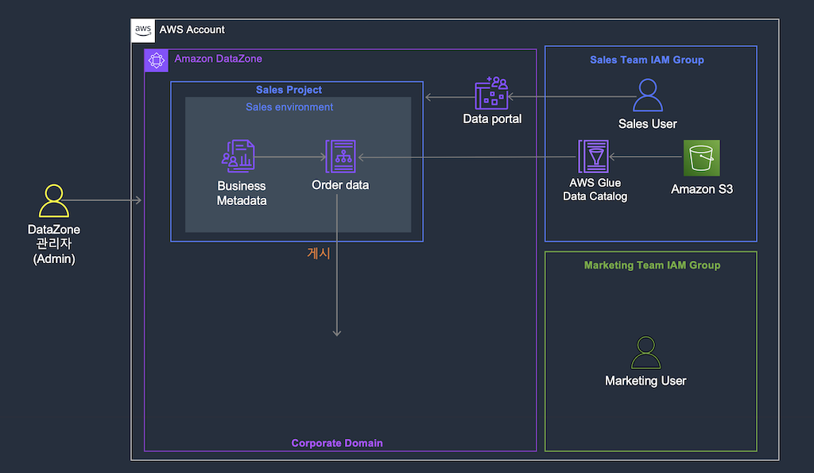Click the Business Metadata icon

tap(238, 157)
